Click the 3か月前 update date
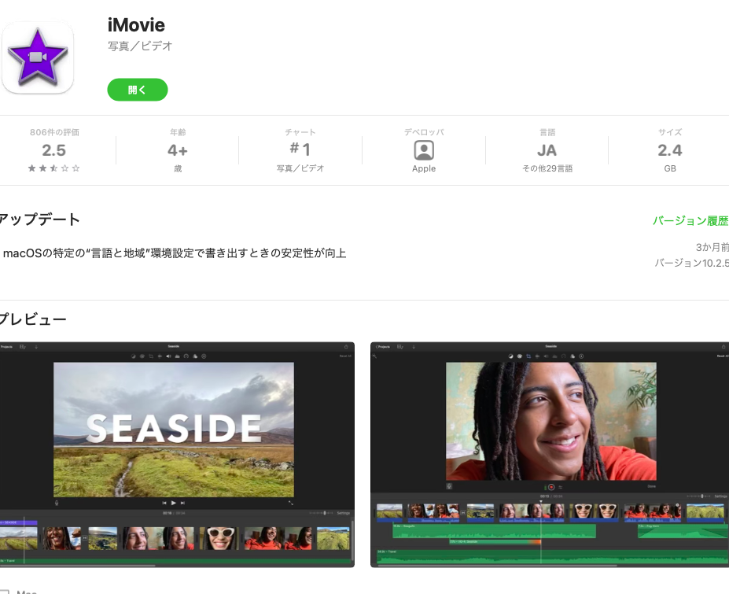This screenshot has width=729, height=594. [712, 247]
